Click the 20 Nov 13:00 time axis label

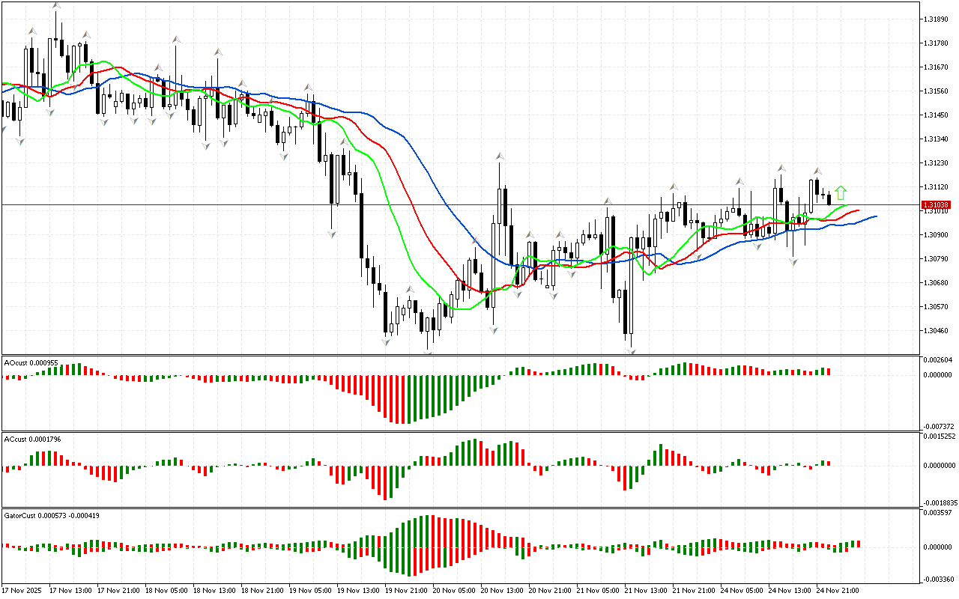click(x=501, y=590)
